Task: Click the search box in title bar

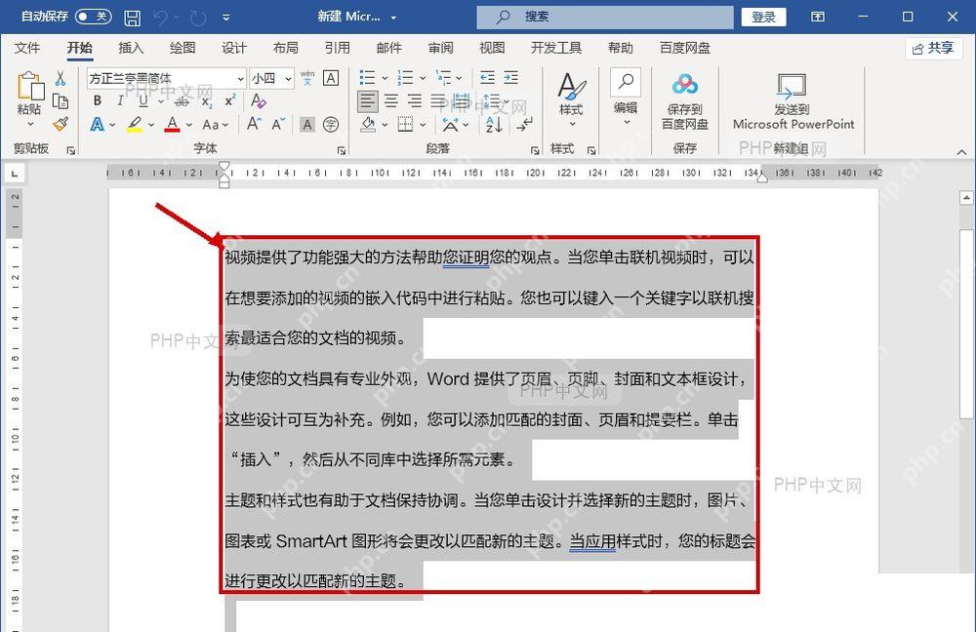Action: point(605,17)
